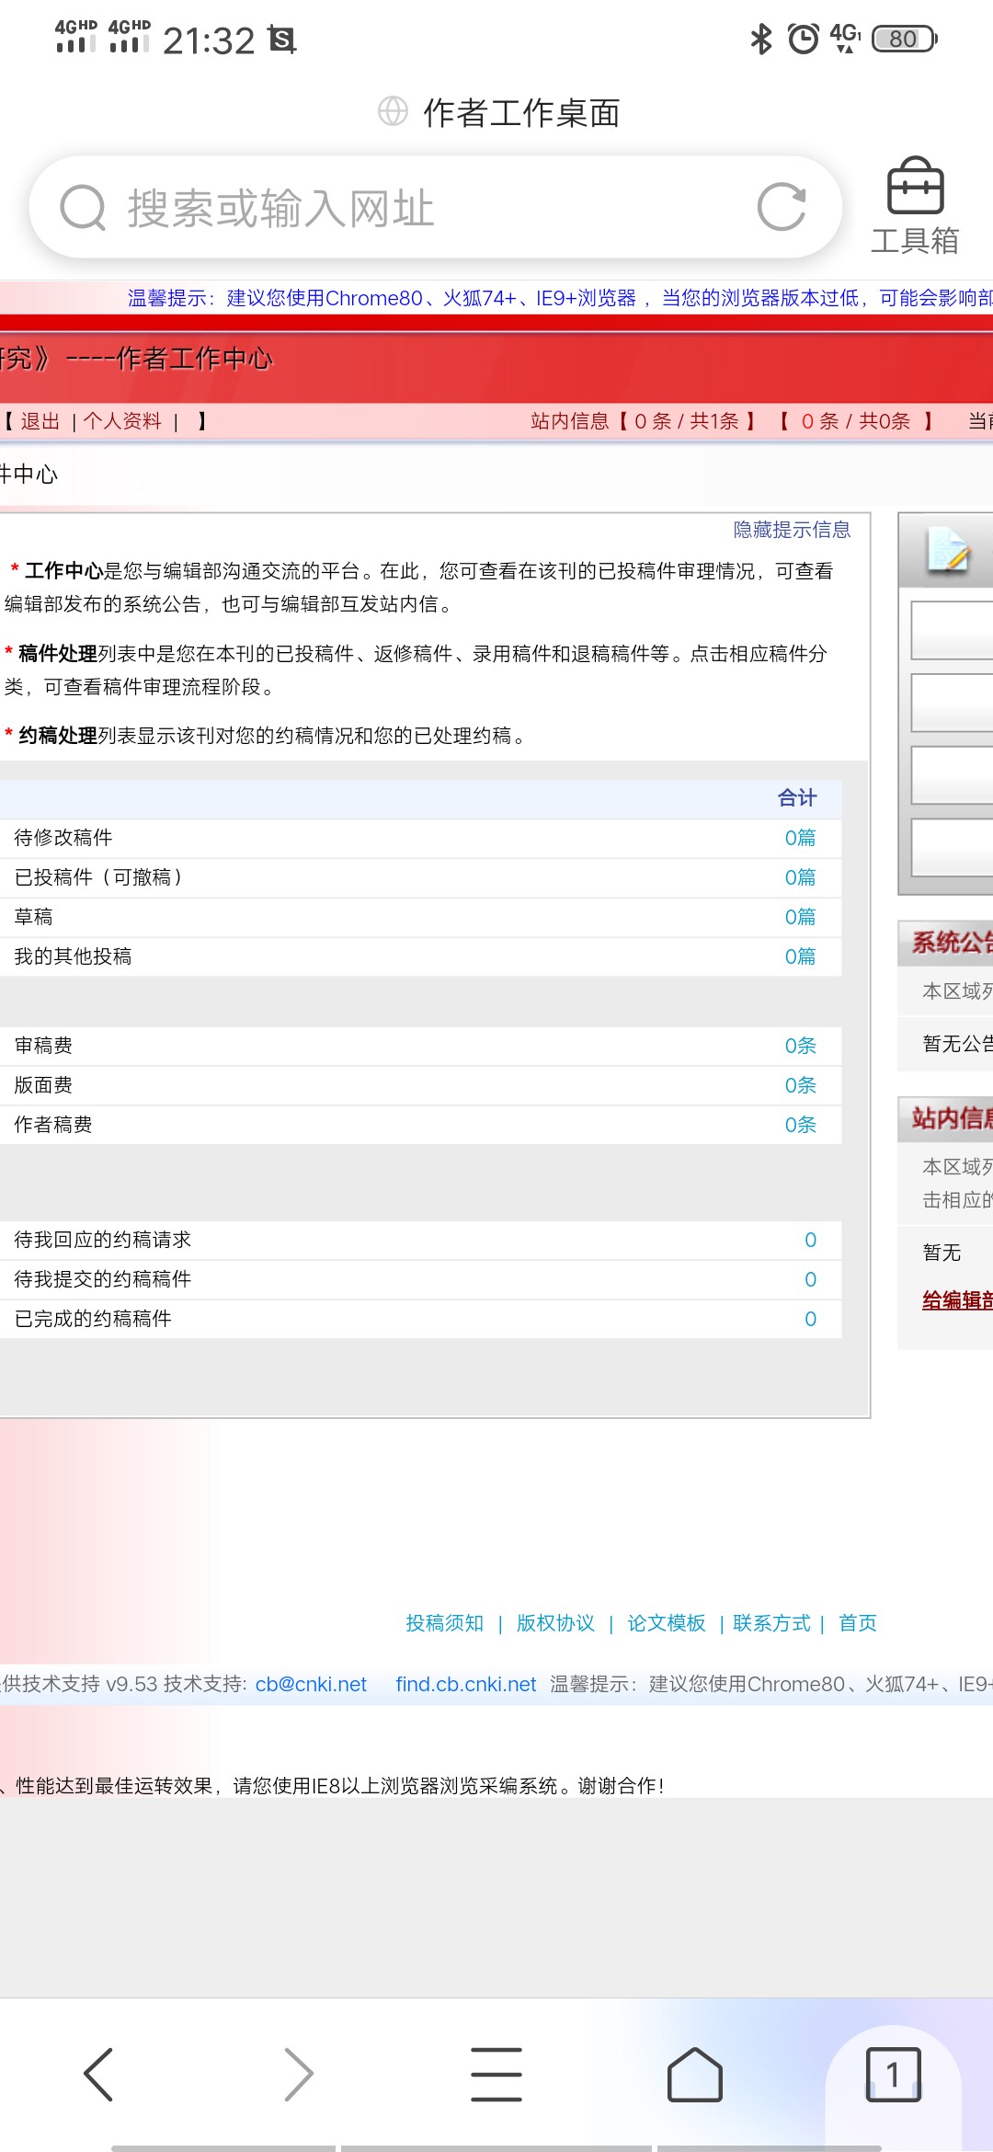The image size is (993, 2152).
Task: Tap the browser forward arrow
Action: coord(298,2074)
